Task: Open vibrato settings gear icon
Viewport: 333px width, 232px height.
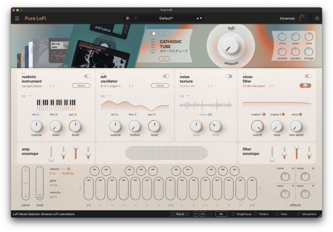Action: tap(69, 169)
